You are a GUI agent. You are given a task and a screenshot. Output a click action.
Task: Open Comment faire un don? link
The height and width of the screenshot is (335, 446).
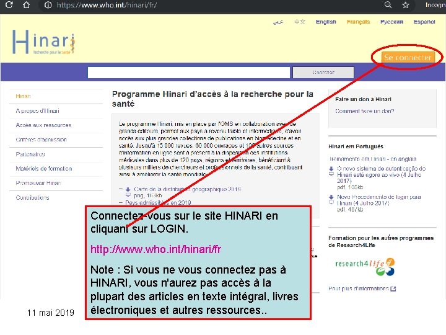point(365,111)
